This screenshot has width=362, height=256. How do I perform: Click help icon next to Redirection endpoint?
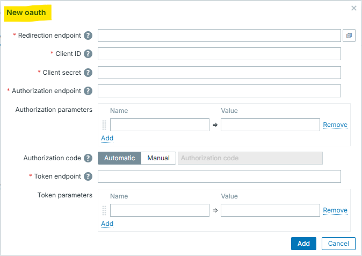[x=88, y=35]
